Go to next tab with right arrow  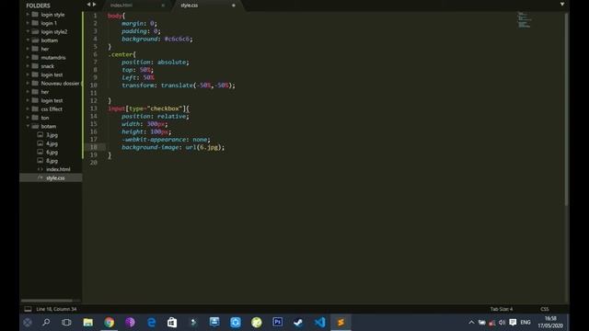tap(94, 5)
